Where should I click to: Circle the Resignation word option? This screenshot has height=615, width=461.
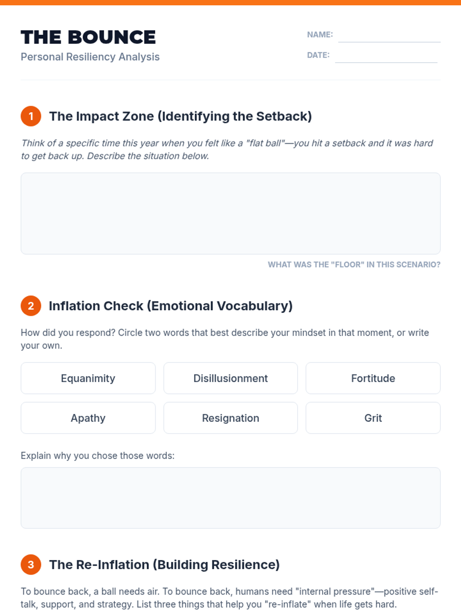point(230,418)
